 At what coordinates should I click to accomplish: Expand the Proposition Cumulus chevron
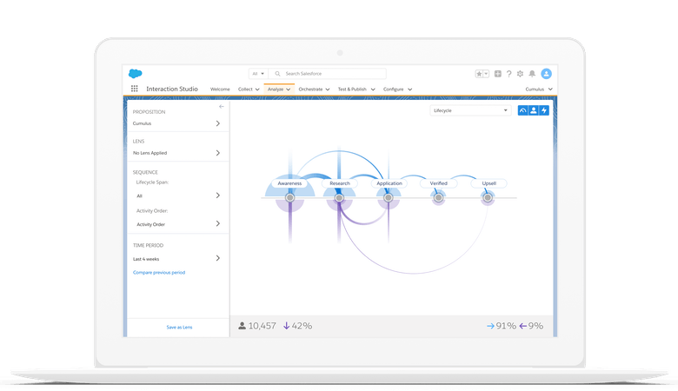click(218, 123)
